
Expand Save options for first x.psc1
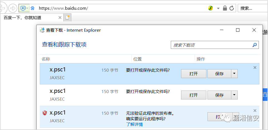tap(235, 74)
